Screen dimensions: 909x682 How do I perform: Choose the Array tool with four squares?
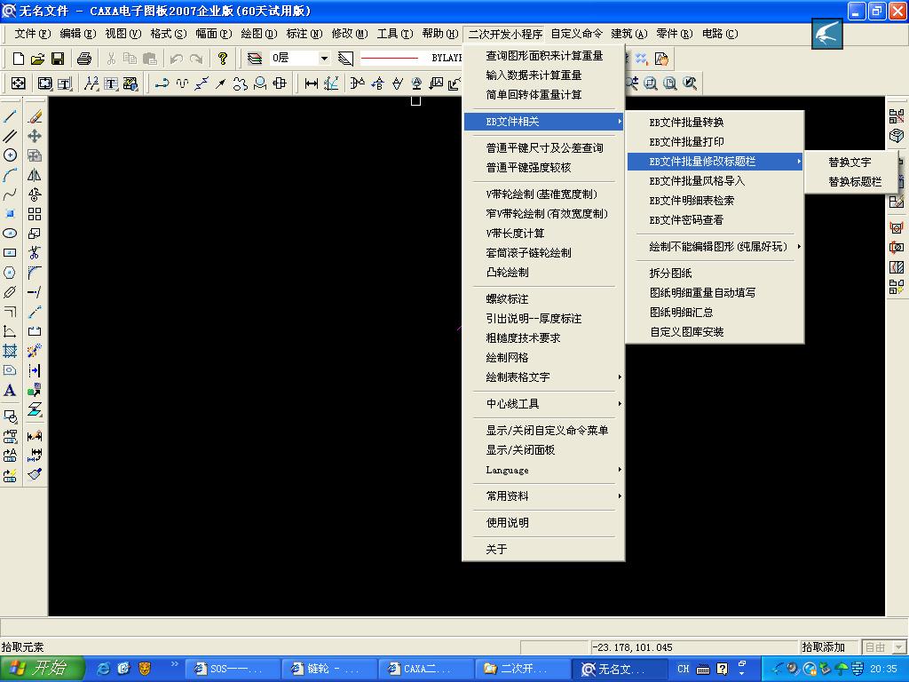(35, 214)
